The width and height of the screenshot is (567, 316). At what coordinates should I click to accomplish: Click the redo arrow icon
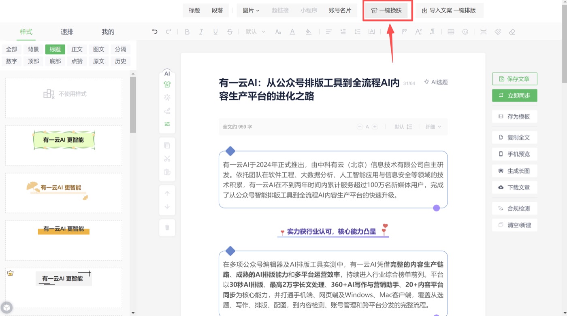168,32
